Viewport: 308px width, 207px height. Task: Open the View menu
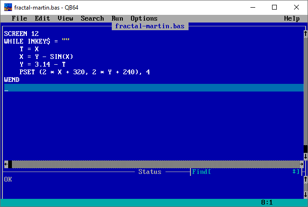[x=65, y=18]
